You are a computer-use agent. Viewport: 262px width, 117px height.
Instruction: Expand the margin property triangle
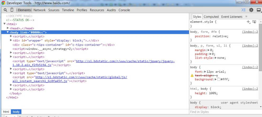click(x=209, y=50)
